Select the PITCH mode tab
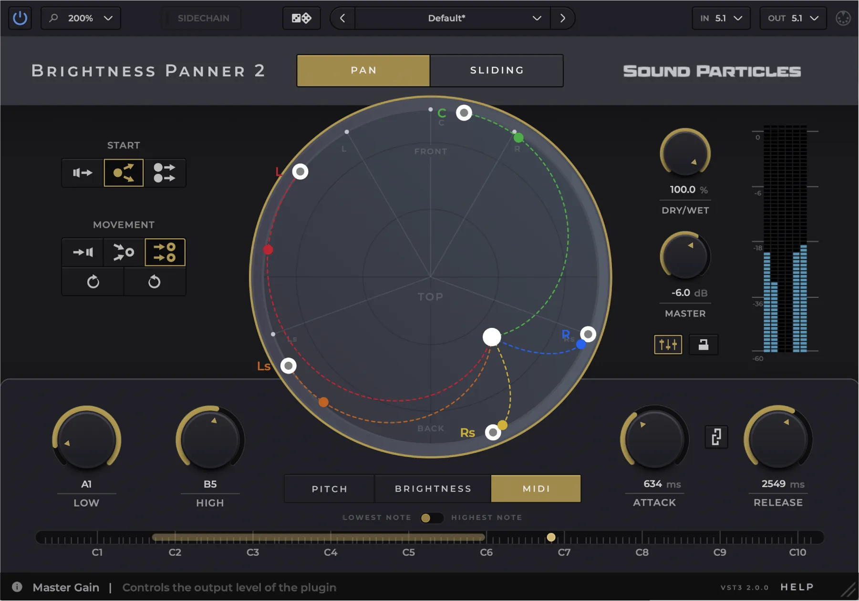Screen dimensions: 859x601 click(330, 489)
